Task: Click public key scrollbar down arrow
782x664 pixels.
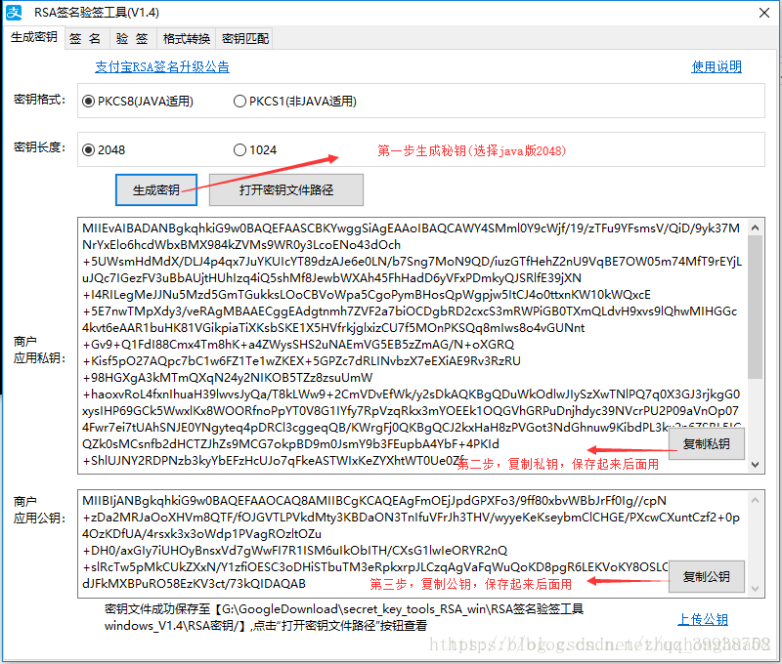Action: pos(755,588)
